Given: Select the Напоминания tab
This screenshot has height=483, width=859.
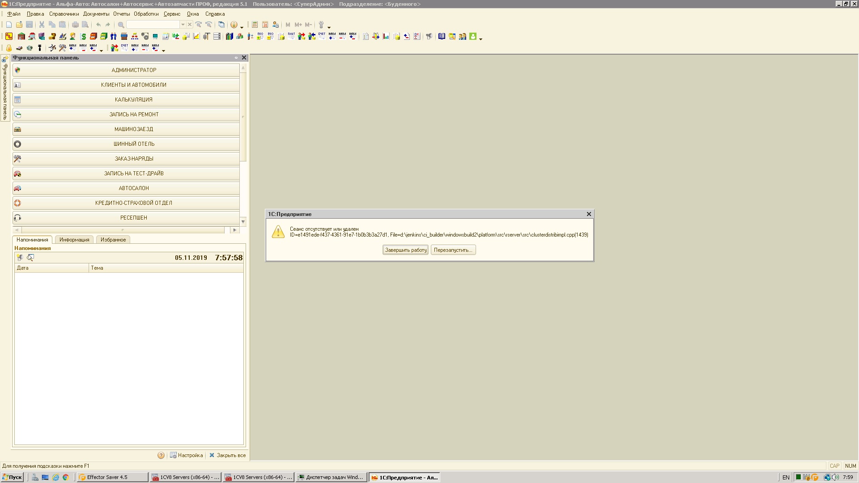Looking at the screenshot, I should 32,240.
